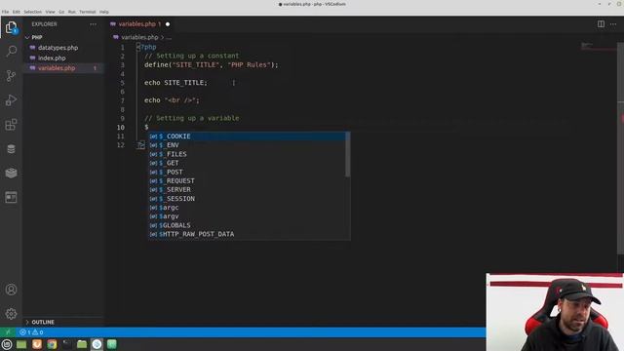
Task: Choose $argv suggestion
Action: [x=247, y=216]
